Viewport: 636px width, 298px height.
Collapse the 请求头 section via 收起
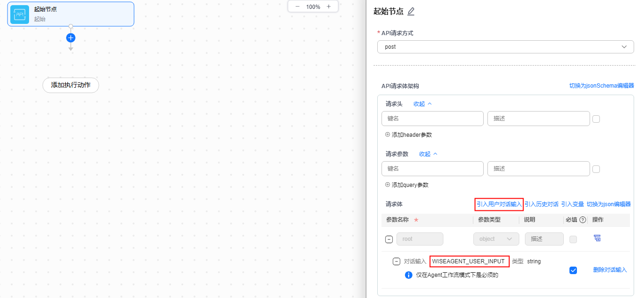(422, 104)
